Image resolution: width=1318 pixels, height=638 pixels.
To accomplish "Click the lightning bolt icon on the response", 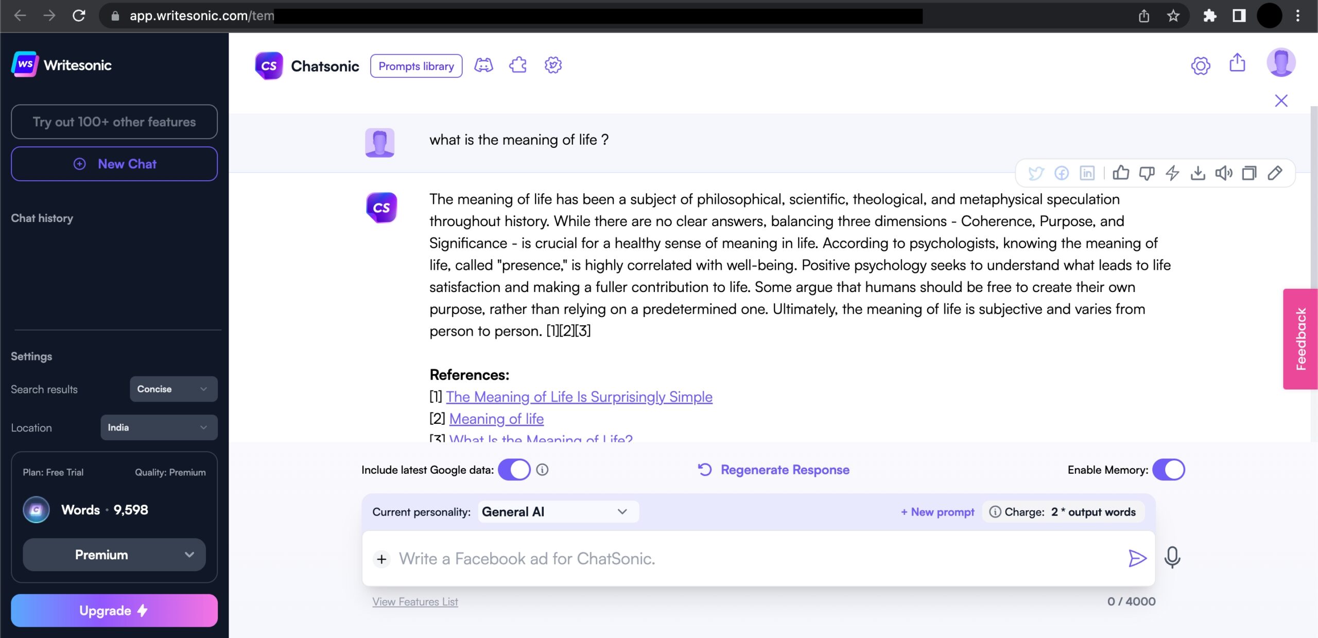I will pyautogui.click(x=1172, y=173).
